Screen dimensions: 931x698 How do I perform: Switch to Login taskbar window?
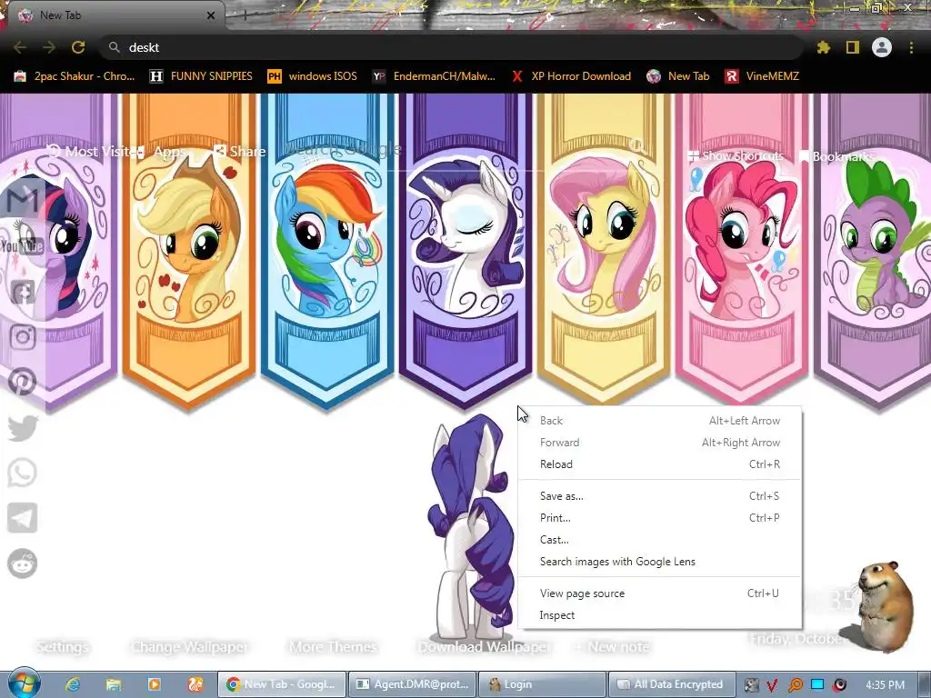542,684
